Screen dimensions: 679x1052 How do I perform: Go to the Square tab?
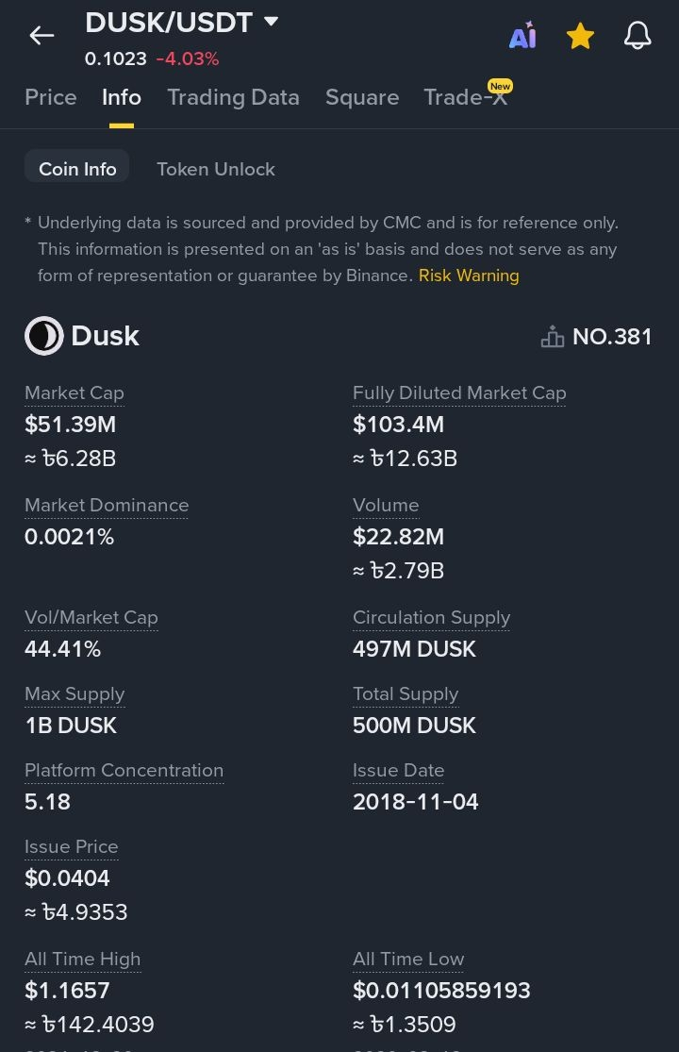(x=362, y=97)
